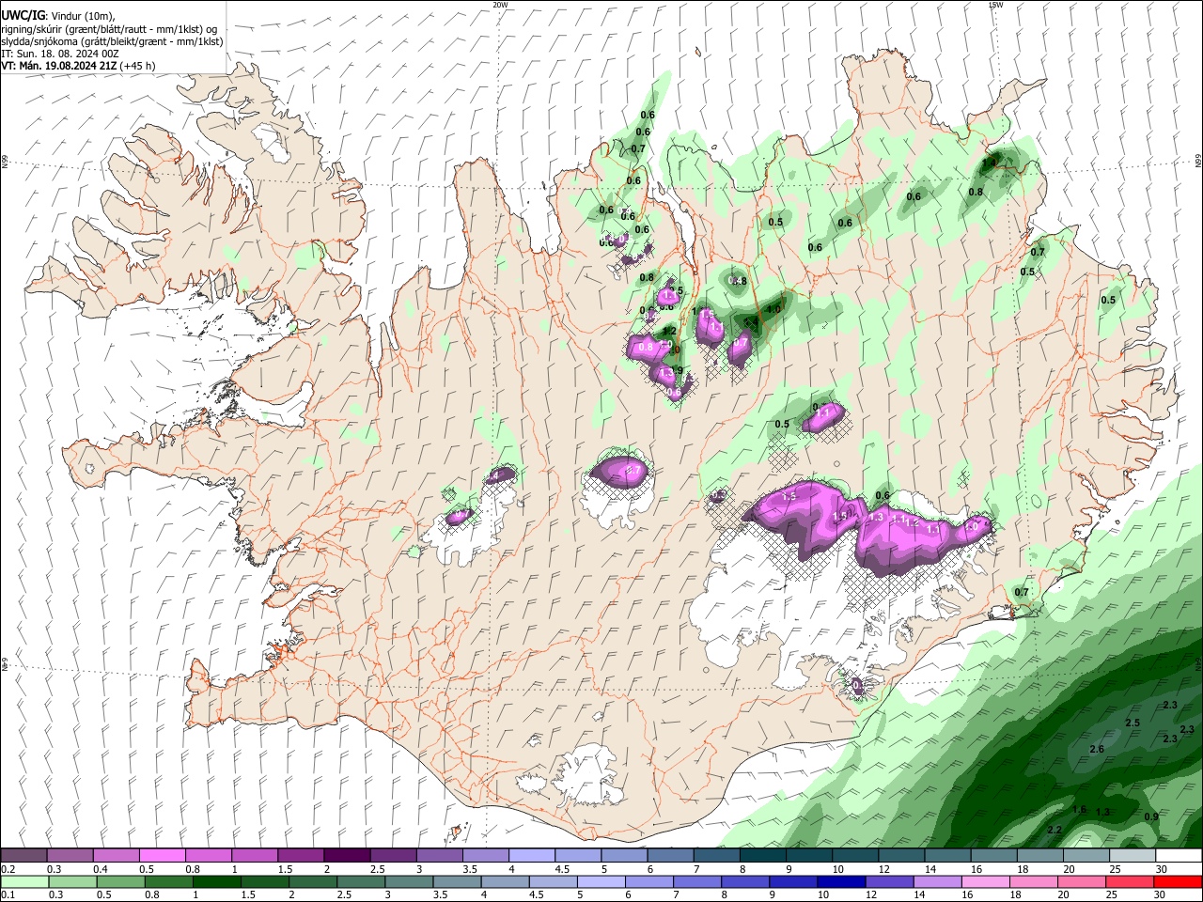Click the 'slydda/snjókoma' legend description line

(x=112, y=41)
